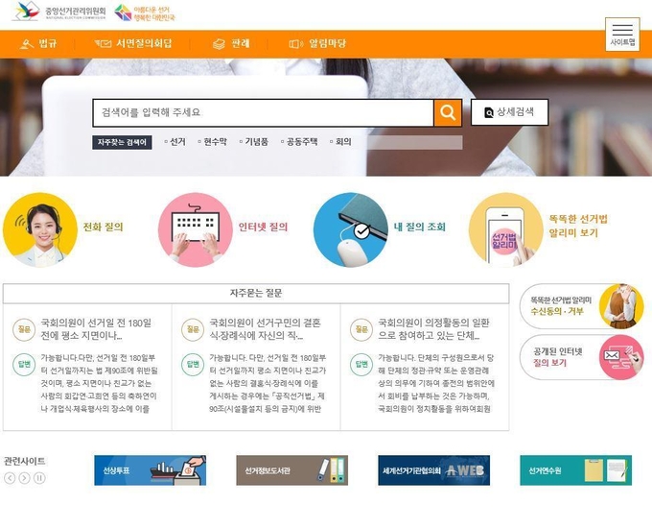Open the 사이트맵 hamburger menu

point(621,35)
